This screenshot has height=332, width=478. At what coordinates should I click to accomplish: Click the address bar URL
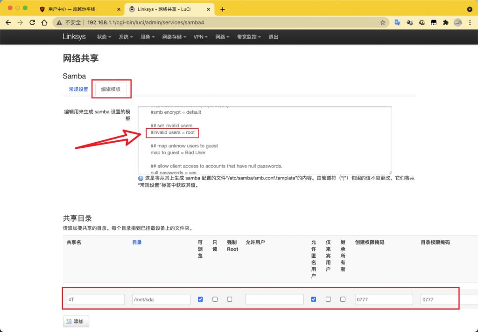(x=146, y=22)
